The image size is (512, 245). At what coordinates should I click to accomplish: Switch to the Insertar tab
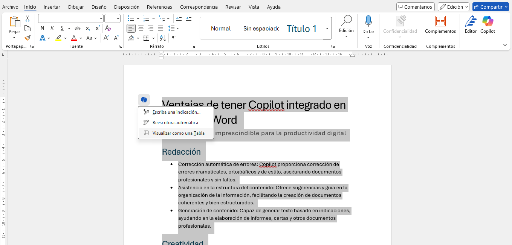[52, 7]
